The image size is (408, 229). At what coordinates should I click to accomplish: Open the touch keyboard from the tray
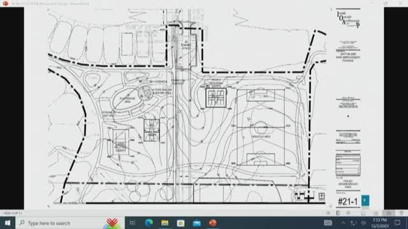click(328, 223)
